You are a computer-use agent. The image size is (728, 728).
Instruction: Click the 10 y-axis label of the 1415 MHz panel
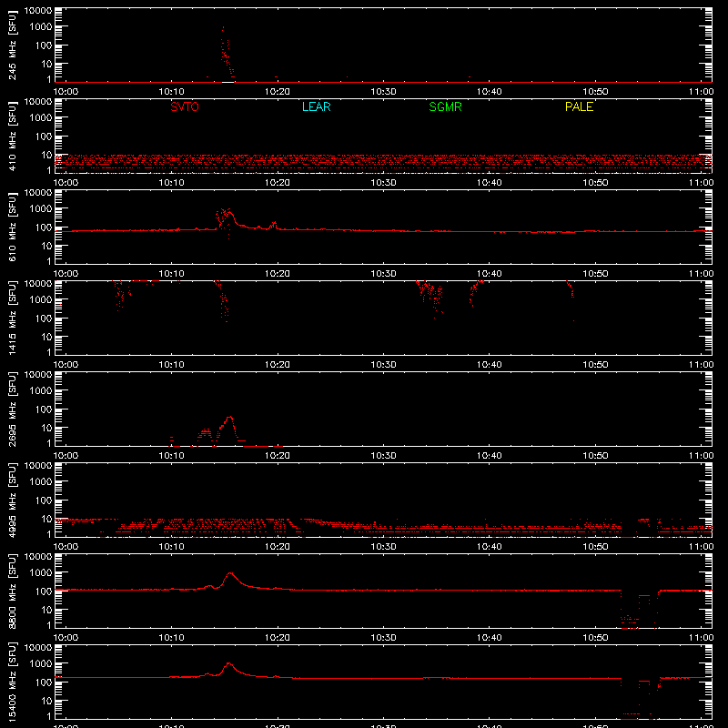click(45, 337)
